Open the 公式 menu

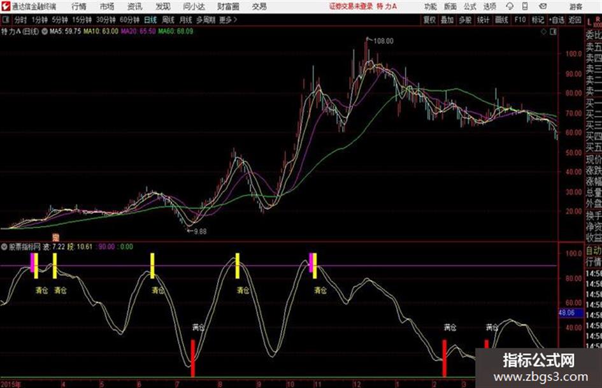click(x=470, y=6)
